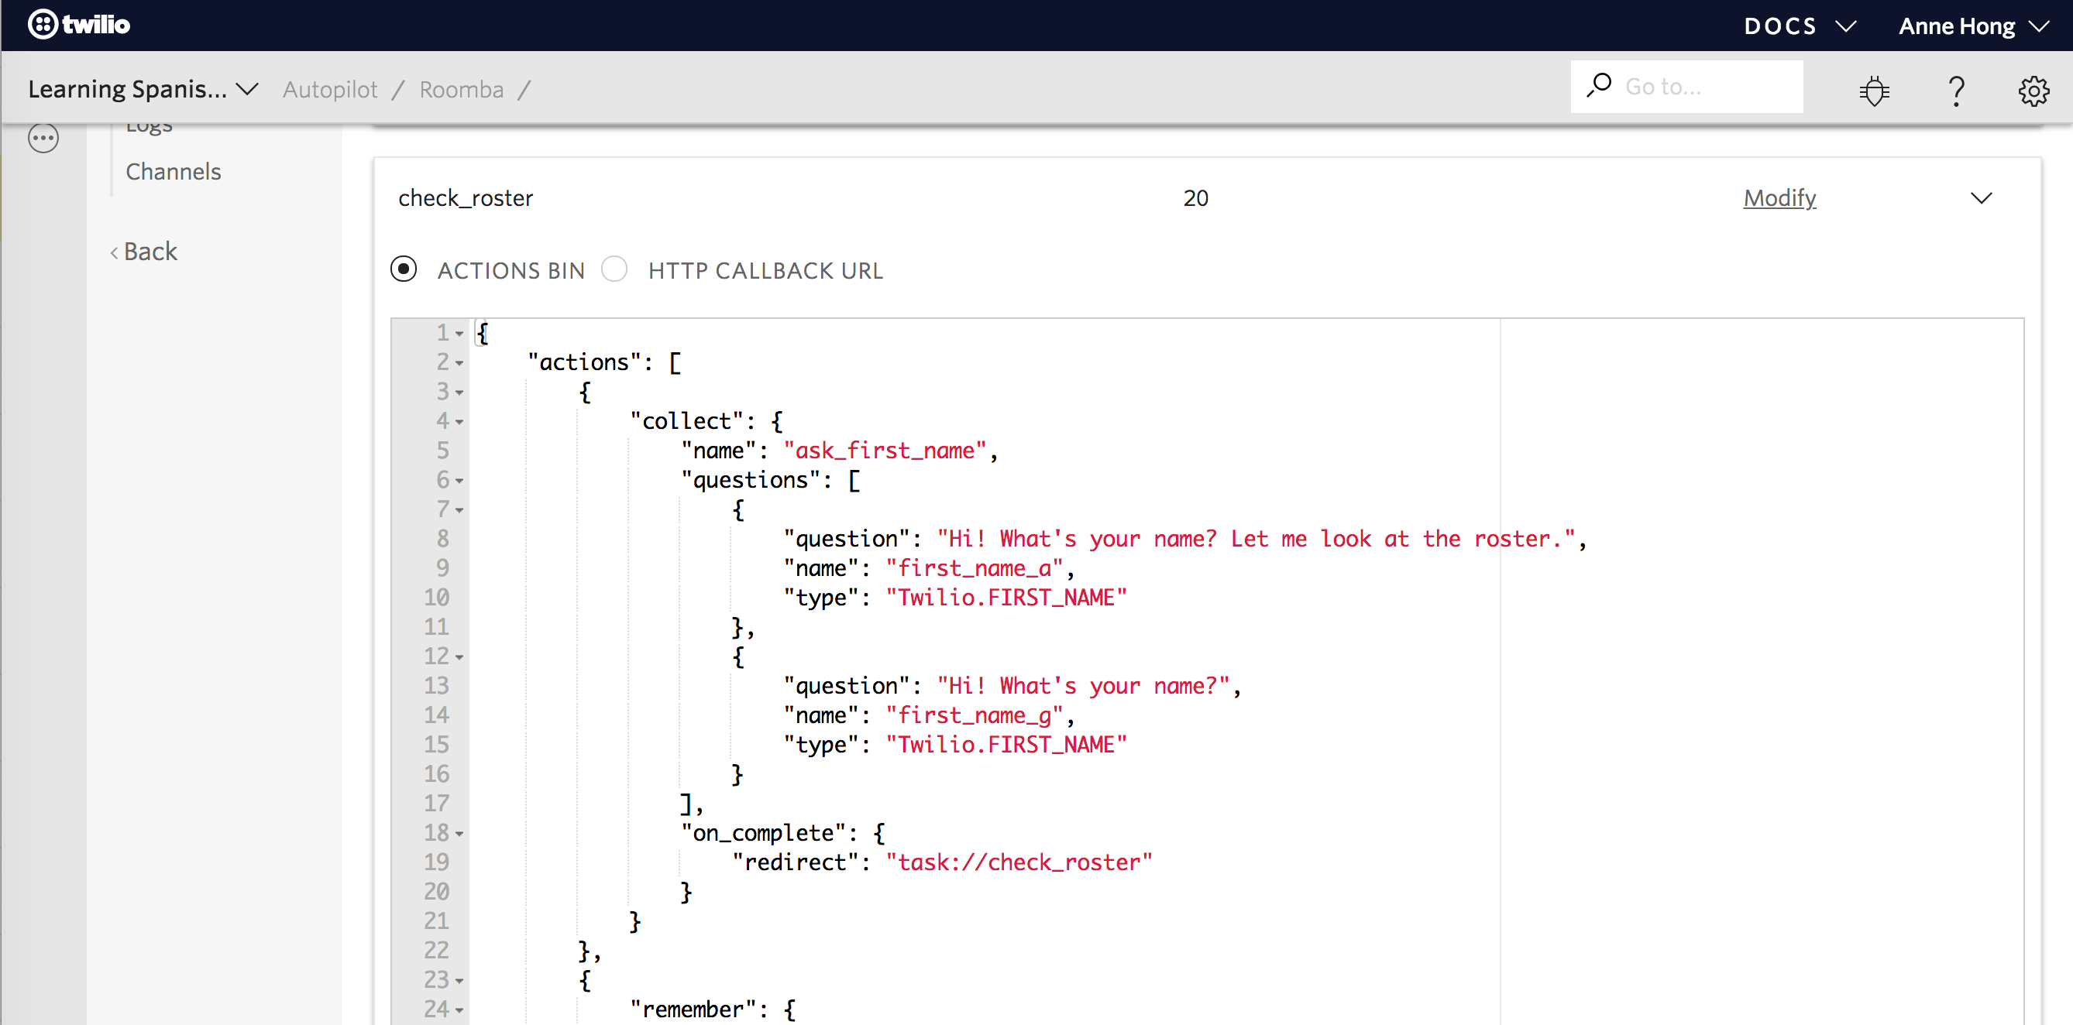
Task: Click the search magnifier icon
Action: tap(1598, 85)
